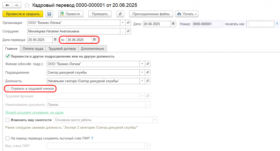The width and height of the screenshot is (280, 151).
Task: Expand the Трудовая функция dropdown
Action: 142,96
